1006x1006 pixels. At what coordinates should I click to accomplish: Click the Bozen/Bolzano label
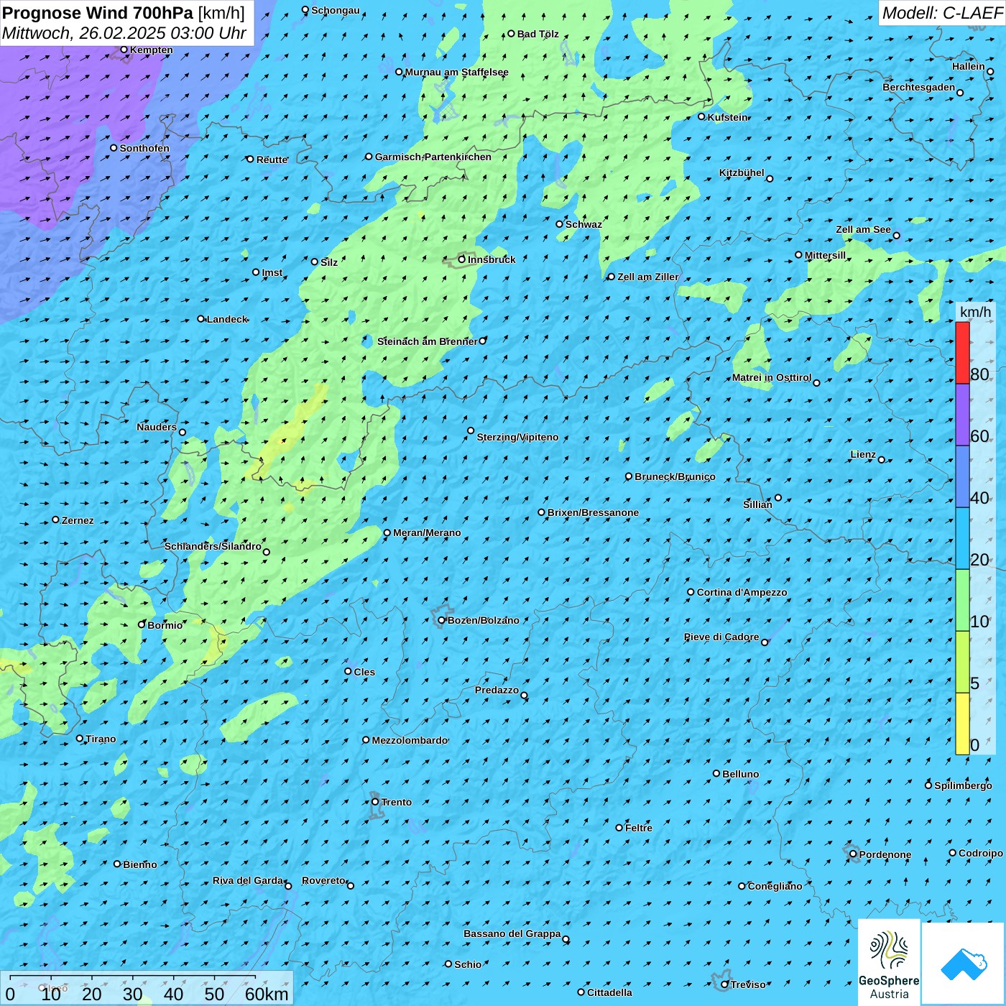click(483, 620)
